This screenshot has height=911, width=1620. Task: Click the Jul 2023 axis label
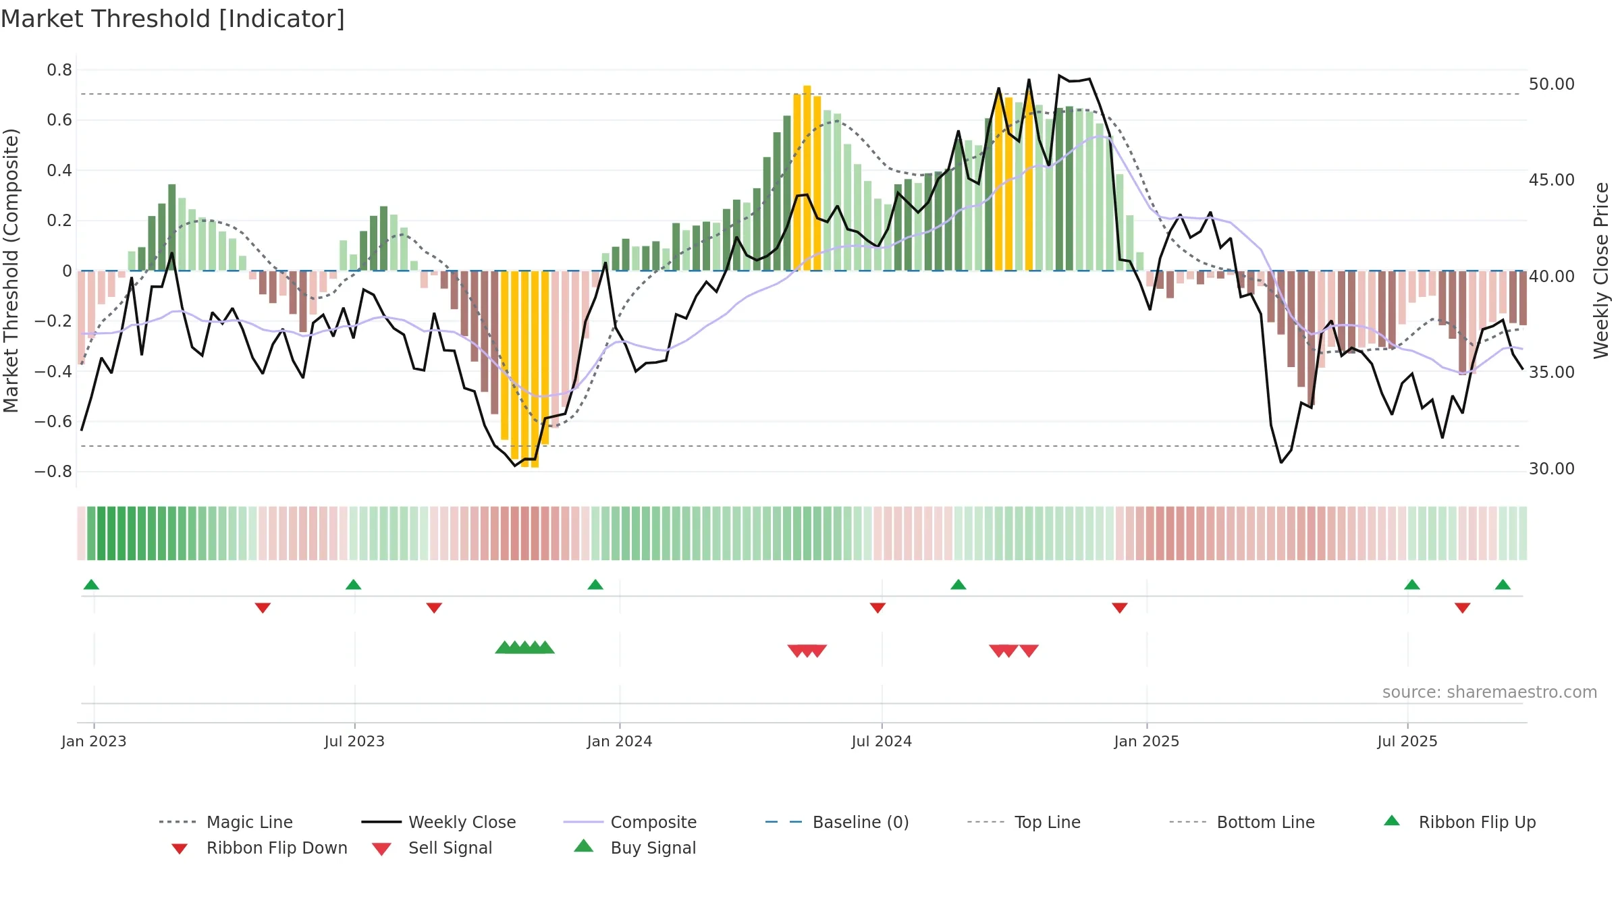(354, 741)
